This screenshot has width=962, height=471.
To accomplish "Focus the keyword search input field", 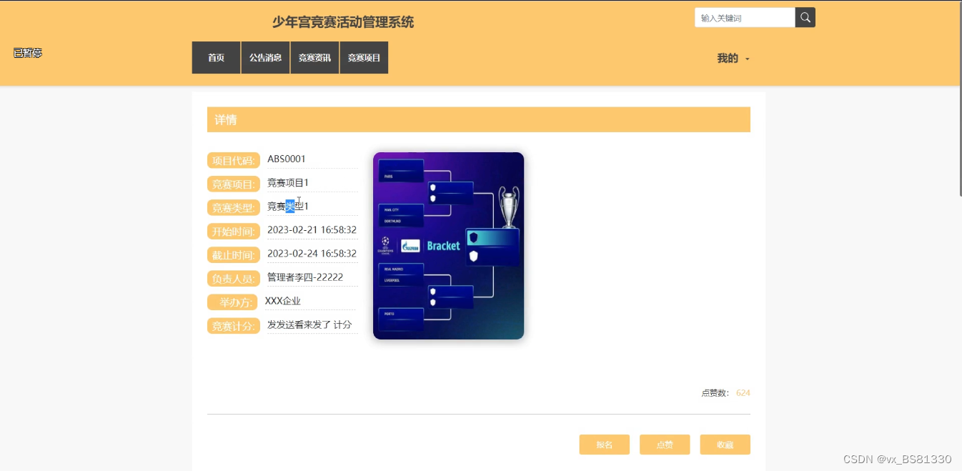I will click(745, 18).
